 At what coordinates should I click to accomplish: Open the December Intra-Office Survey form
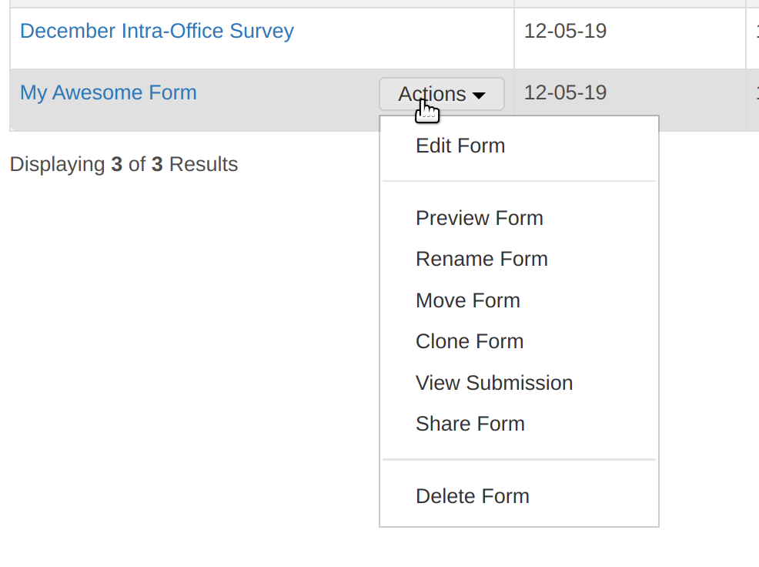(x=156, y=31)
